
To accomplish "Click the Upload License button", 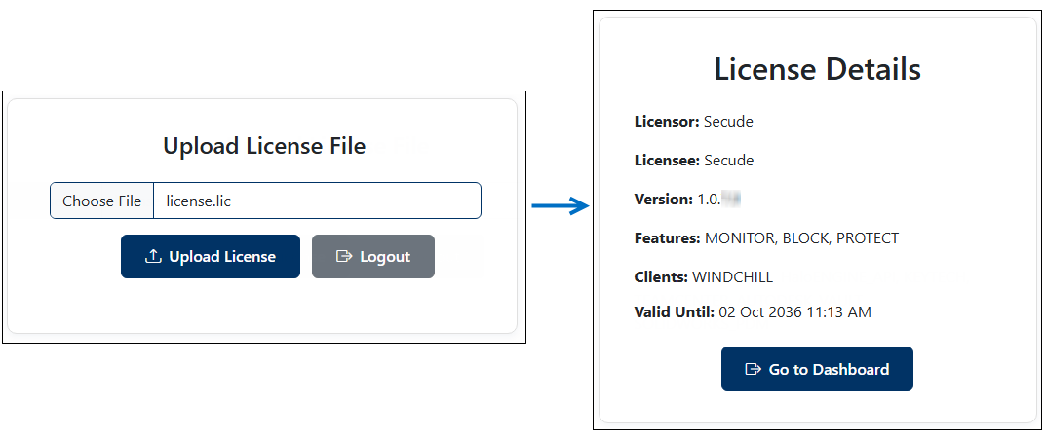I will click(x=211, y=256).
